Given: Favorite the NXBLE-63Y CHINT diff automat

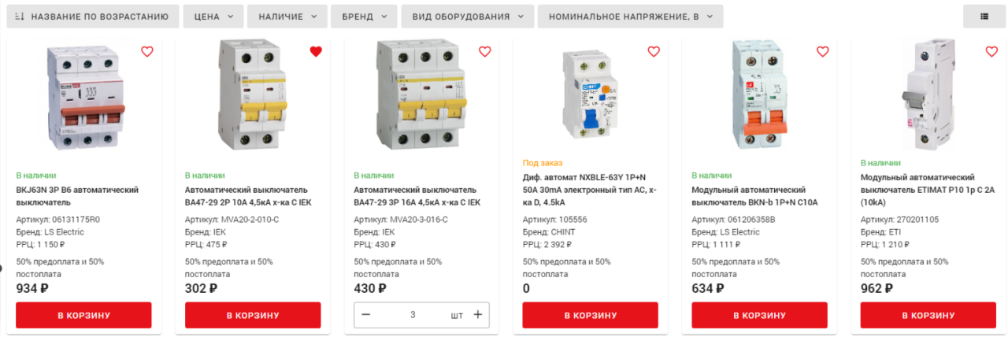Looking at the screenshot, I should coord(654,52).
